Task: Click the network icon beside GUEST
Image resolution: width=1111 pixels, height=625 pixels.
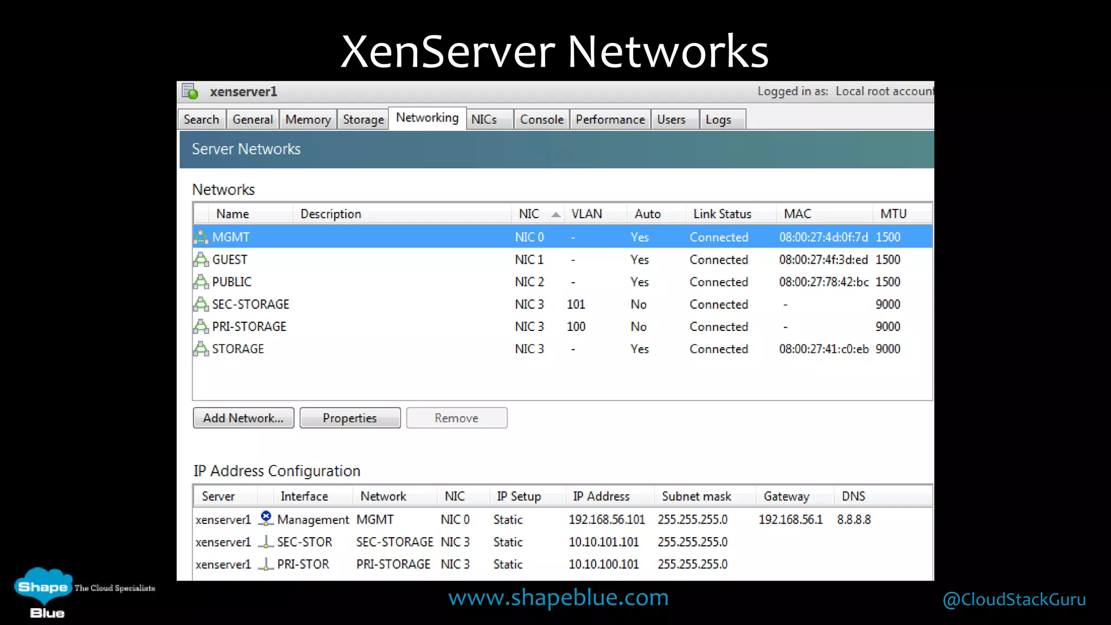Action: [201, 259]
